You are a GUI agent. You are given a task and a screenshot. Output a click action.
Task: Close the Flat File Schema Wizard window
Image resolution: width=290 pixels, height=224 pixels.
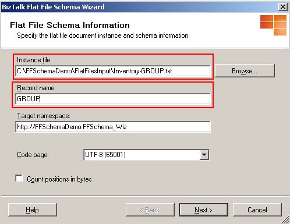coord(283,7)
